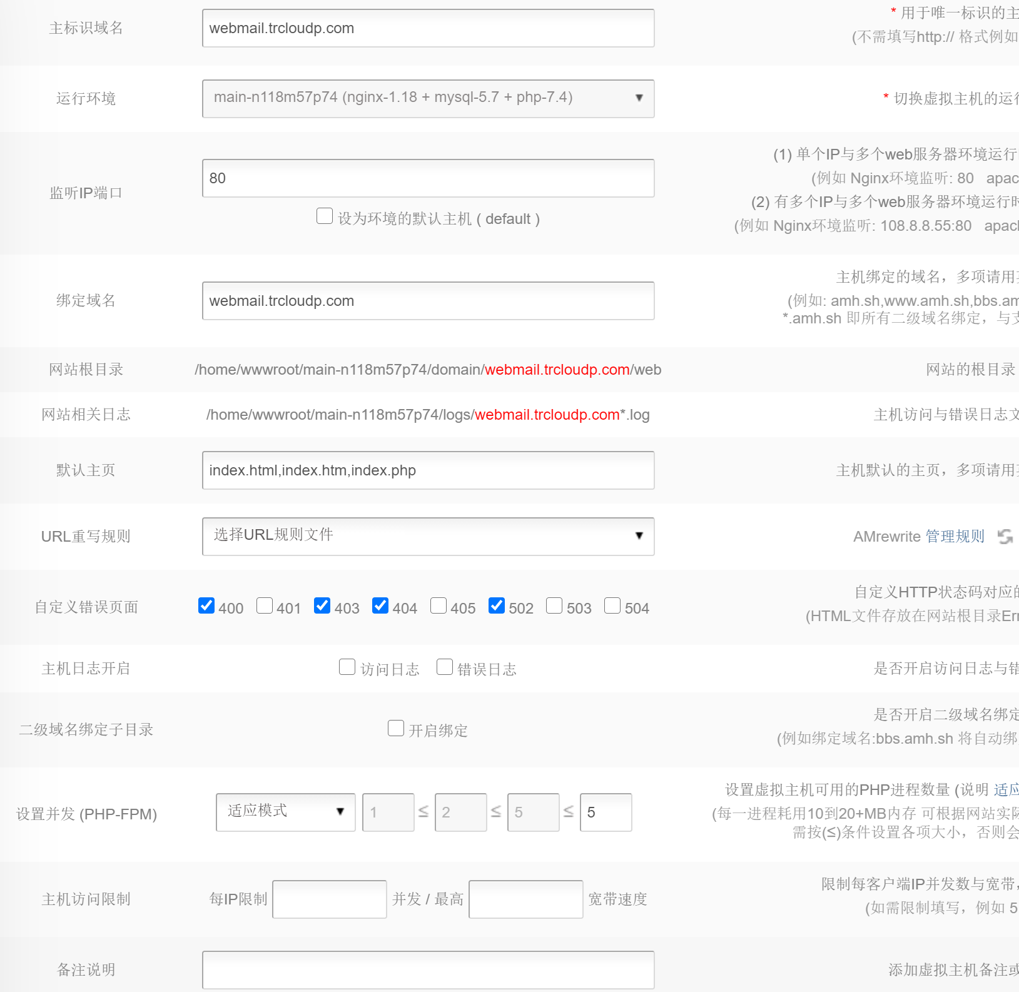Enable the 401 error page checkbox
This screenshot has width=1019, height=992.
[265, 606]
